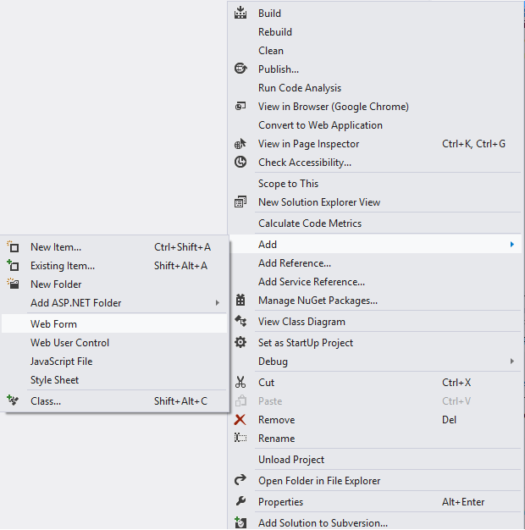Expand the Debug submenu arrow
This screenshot has width=525, height=530.
(512, 361)
